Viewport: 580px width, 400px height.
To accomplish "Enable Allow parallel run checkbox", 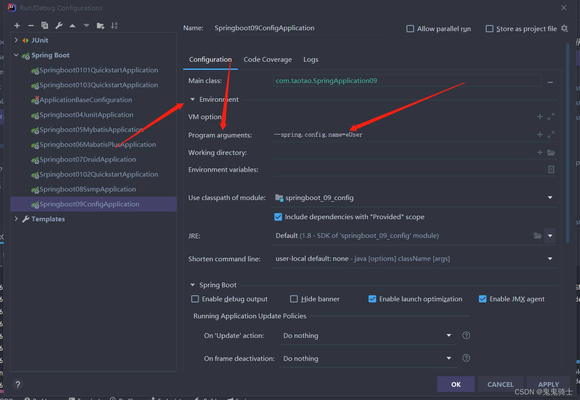I will coord(410,29).
